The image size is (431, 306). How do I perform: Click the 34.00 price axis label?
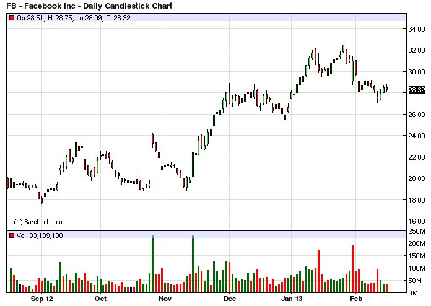click(417, 29)
